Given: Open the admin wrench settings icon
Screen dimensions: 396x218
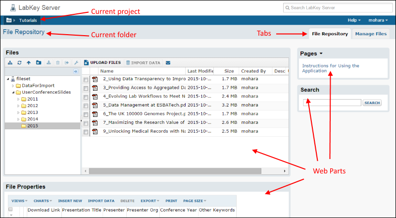Looking at the screenshot, I should [76, 63].
